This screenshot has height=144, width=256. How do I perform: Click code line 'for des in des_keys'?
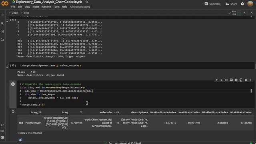(x=40, y=94)
